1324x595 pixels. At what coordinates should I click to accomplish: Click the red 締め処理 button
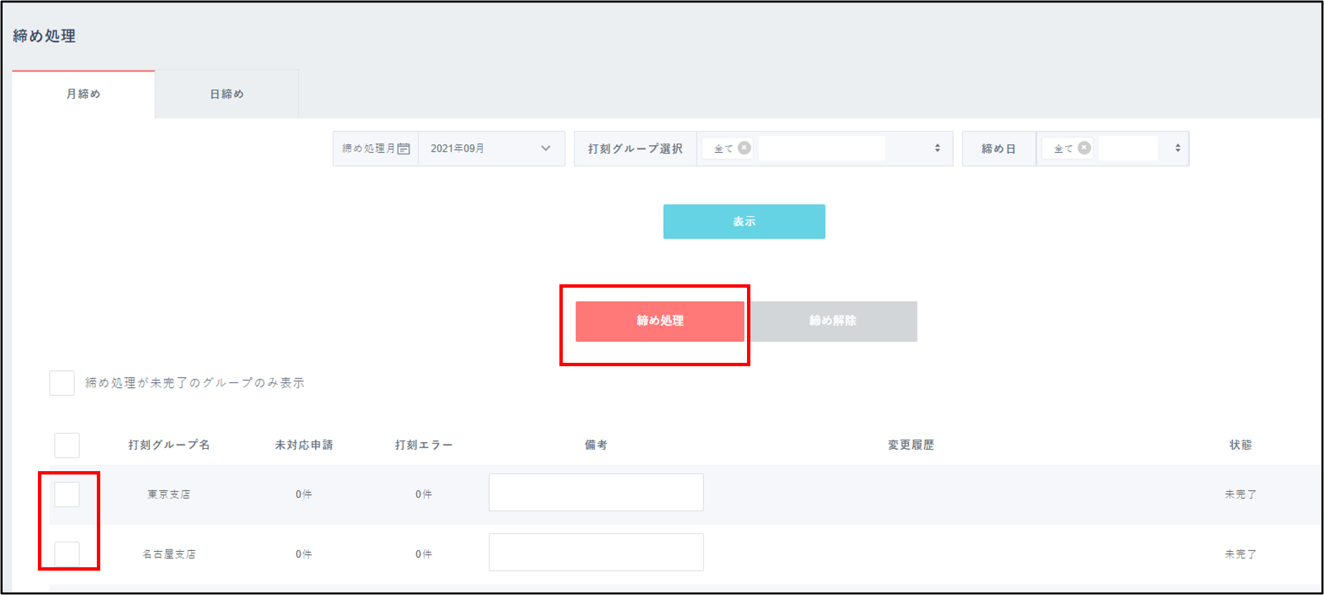(660, 321)
